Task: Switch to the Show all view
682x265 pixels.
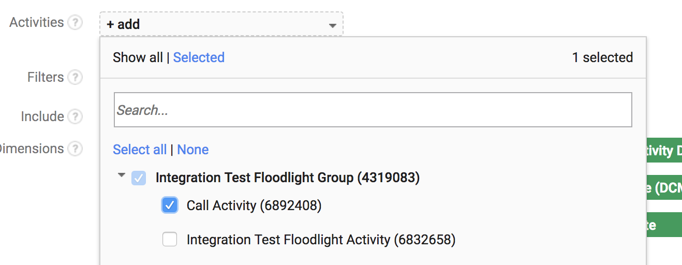Action: pos(138,57)
